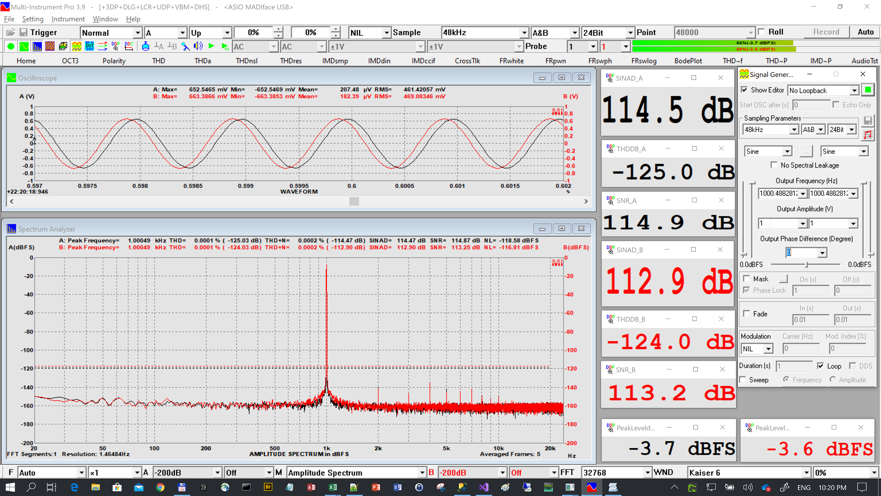The width and height of the screenshot is (881, 496).
Task: Expand the Amplitude Spectrum mode dropdown
Action: pos(422,473)
